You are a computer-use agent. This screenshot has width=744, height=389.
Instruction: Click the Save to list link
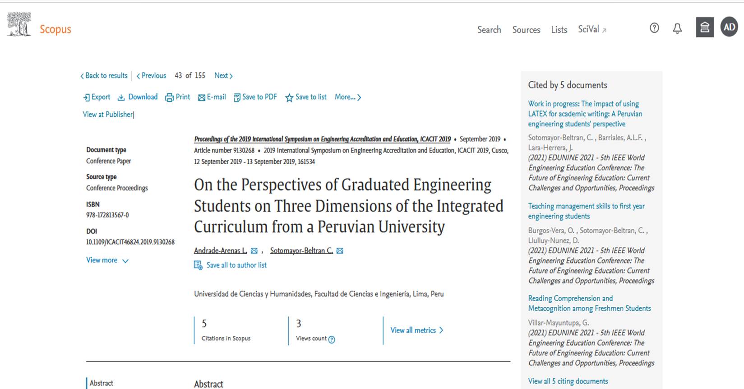[311, 97]
